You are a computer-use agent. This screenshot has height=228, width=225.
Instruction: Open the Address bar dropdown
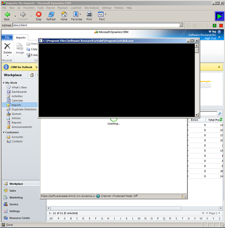[x=181, y=25]
